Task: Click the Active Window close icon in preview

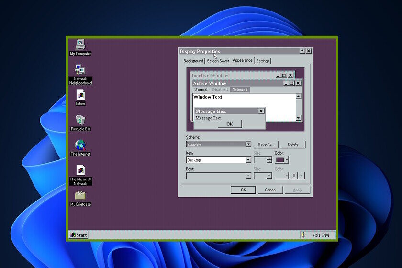Action: 298,83
